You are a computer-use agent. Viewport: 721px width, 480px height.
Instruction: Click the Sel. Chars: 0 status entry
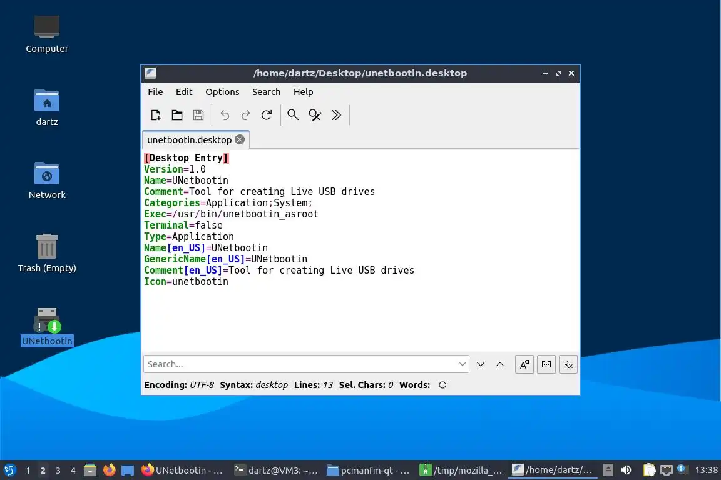coord(366,385)
